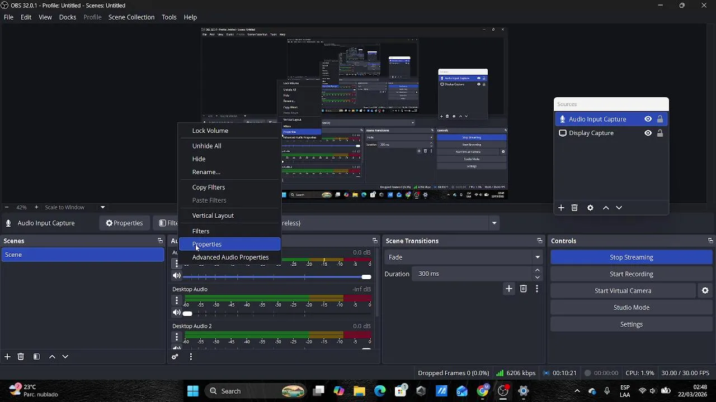Viewport: 716px width, 402px height.
Task: Click Start Virtual Camera
Action: tap(623, 291)
